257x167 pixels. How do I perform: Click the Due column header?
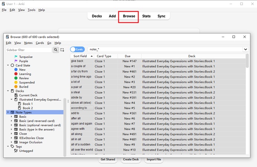point(129,56)
